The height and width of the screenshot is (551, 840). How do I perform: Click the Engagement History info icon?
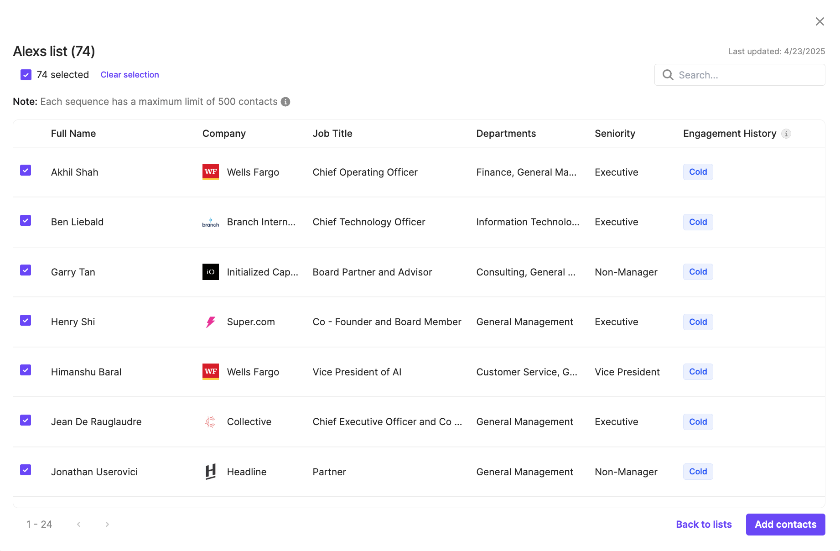[786, 134]
